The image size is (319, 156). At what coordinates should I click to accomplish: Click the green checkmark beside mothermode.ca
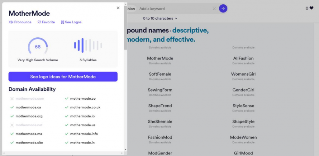point(12,107)
